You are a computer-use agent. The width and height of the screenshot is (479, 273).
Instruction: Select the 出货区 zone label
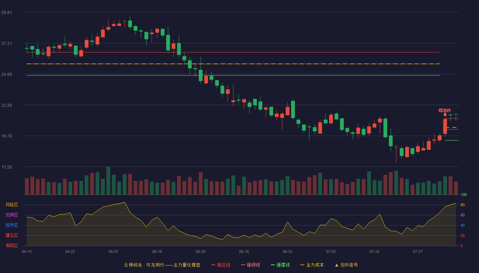coord(12,215)
